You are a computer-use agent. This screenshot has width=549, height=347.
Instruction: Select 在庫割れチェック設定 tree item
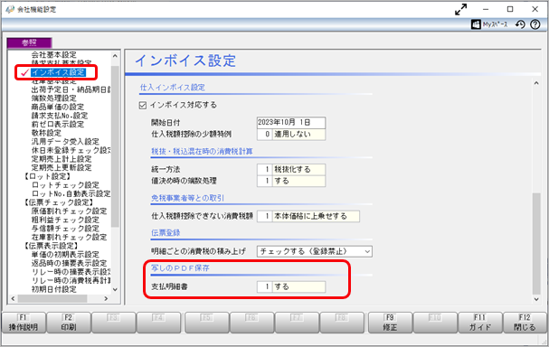coord(69,237)
